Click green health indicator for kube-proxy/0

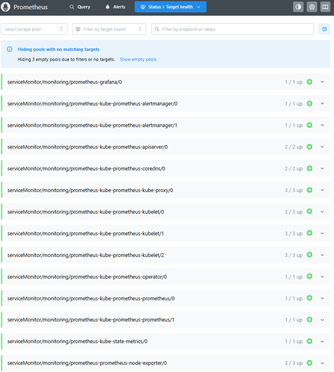[x=309, y=190]
